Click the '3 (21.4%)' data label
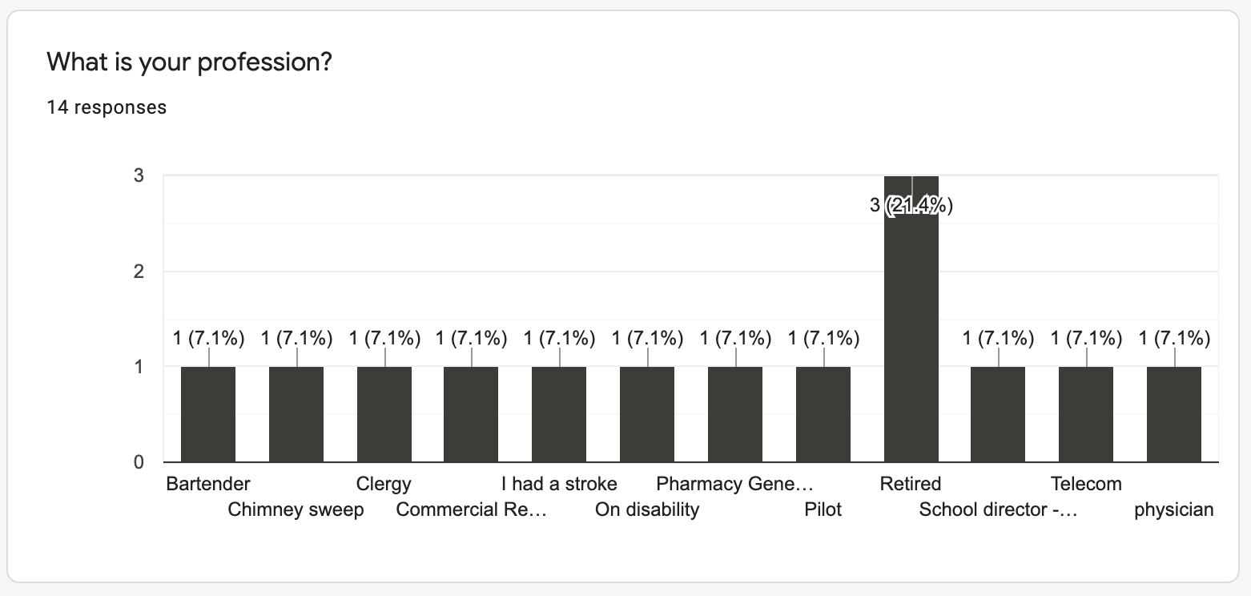 (911, 206)
